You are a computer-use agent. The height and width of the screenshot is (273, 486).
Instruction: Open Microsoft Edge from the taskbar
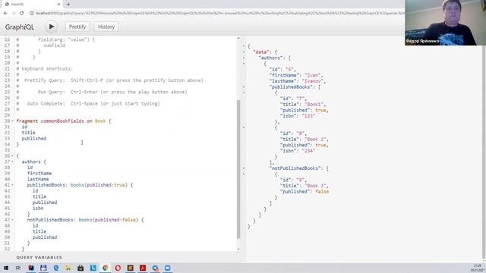[55, 268]
